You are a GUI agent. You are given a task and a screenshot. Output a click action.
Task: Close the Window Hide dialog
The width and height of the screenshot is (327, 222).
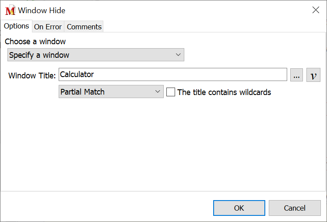point(316,10)
